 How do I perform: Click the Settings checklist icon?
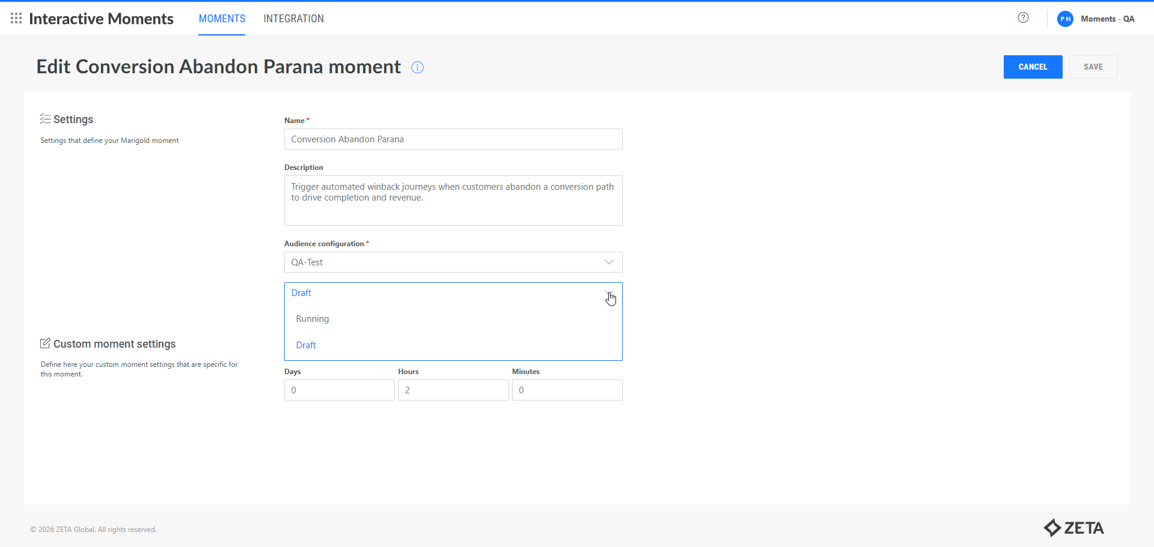[45, 119]
